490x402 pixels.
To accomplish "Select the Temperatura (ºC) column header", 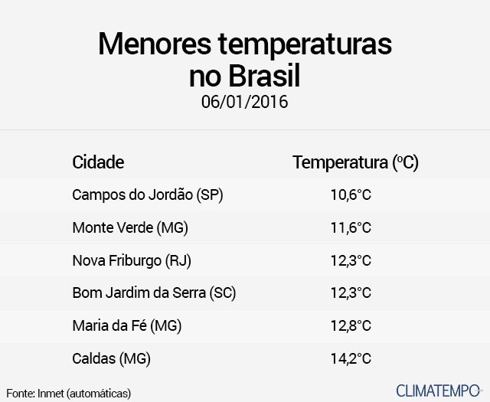I will point(355,162).
